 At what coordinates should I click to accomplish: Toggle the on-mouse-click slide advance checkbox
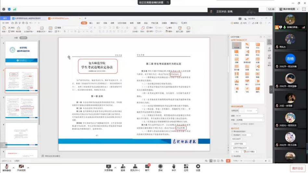click(x=232, y=132)
